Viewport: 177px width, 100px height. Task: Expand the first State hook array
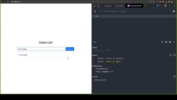tap(93, 59)
